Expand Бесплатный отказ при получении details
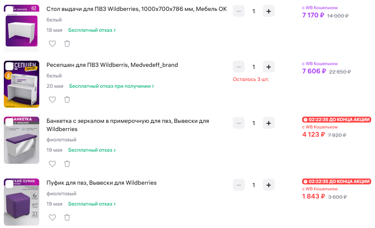 [x=112, y=86]
